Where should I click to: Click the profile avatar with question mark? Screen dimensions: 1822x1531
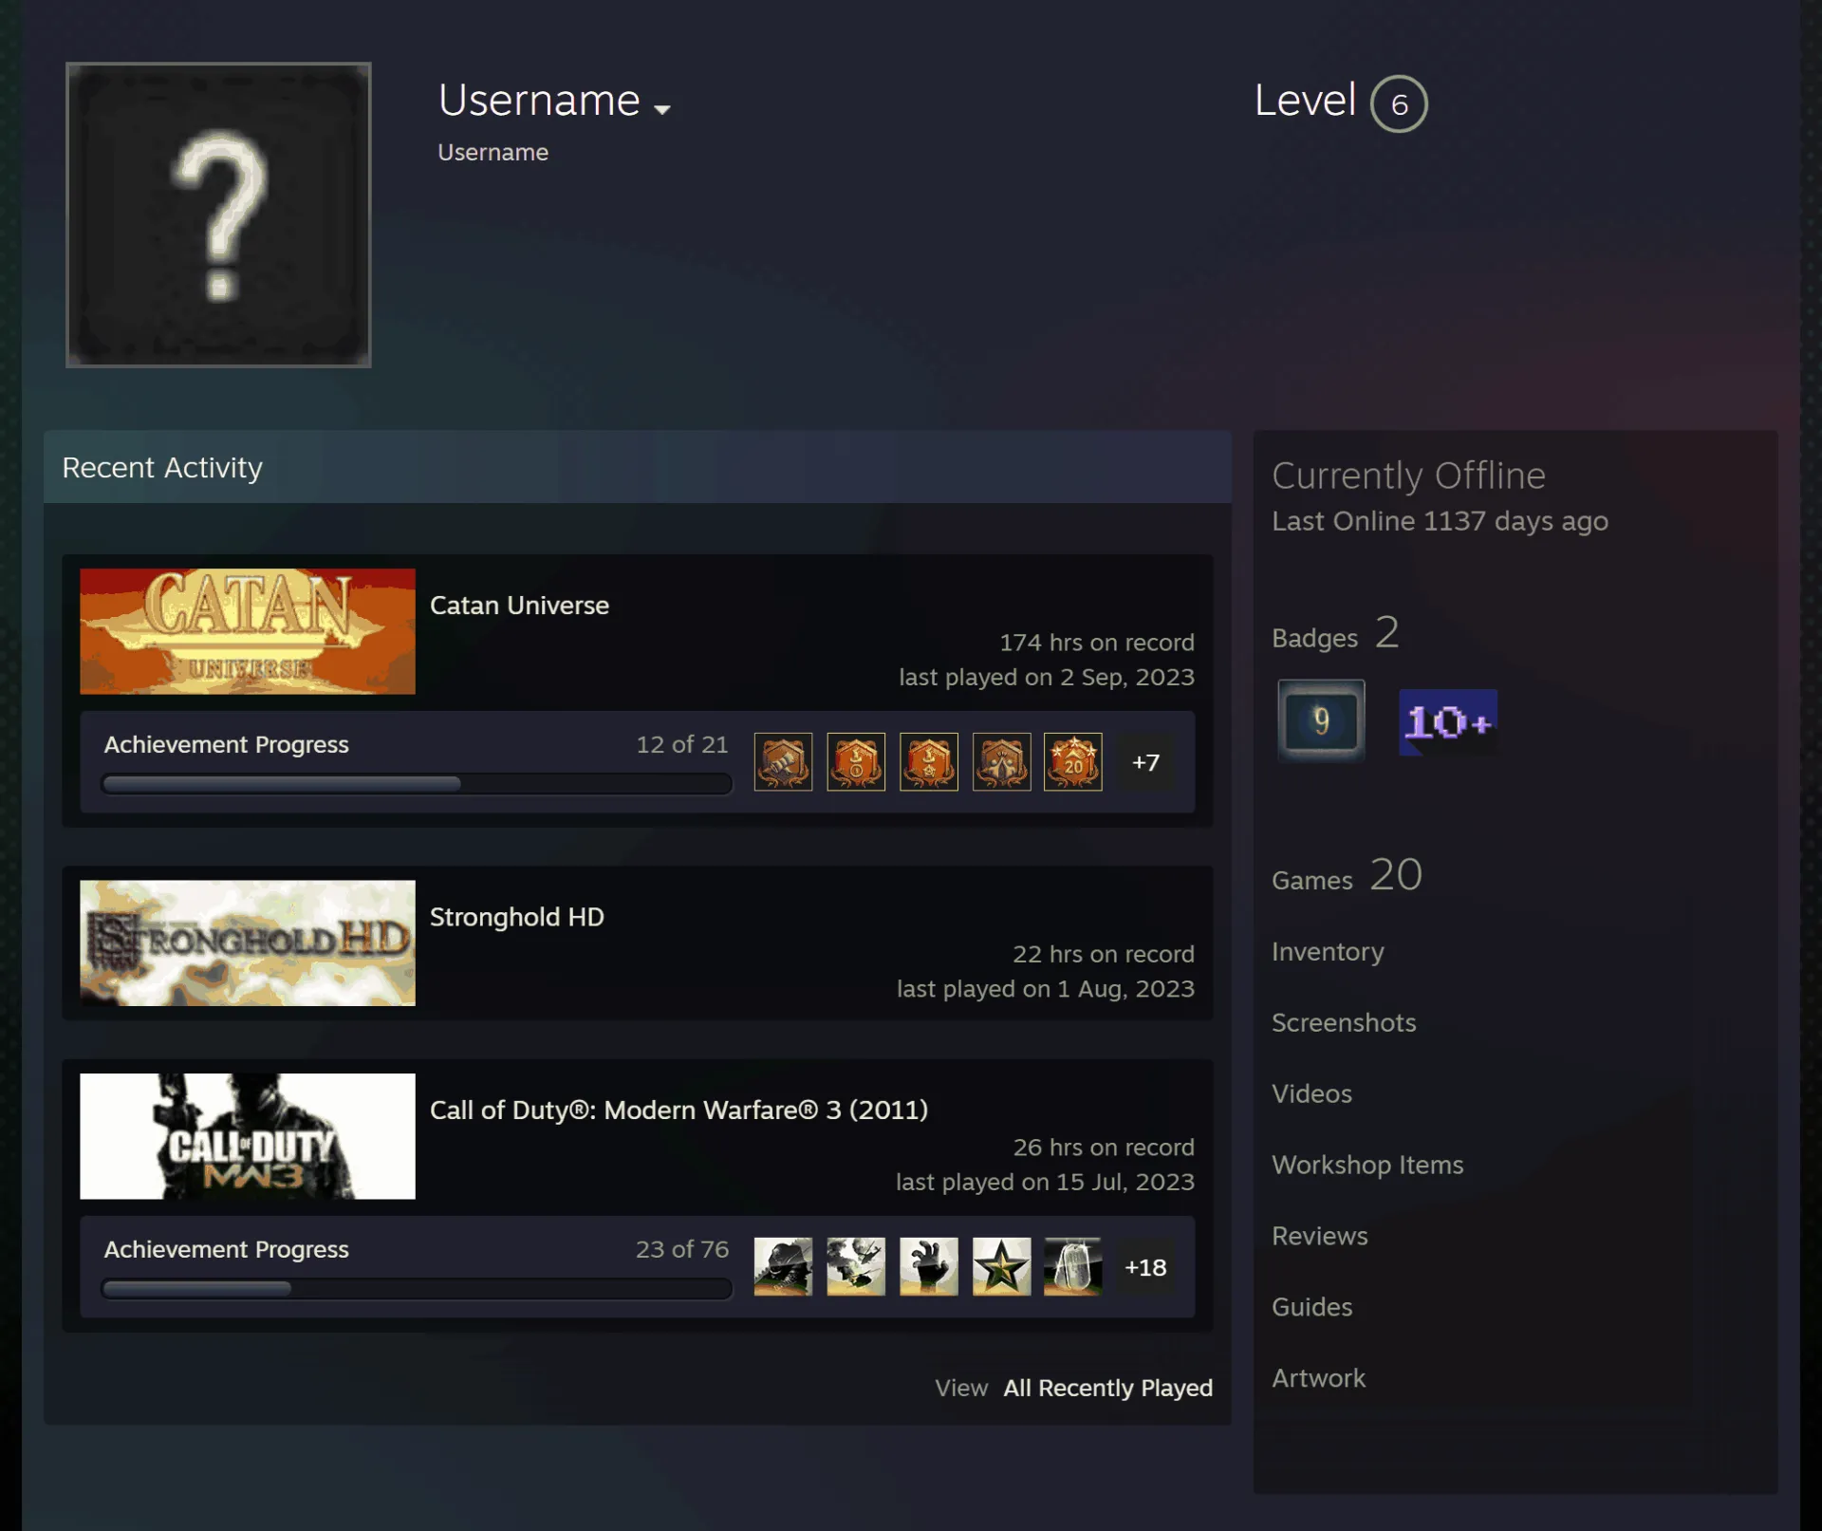(x=218, y=215)
